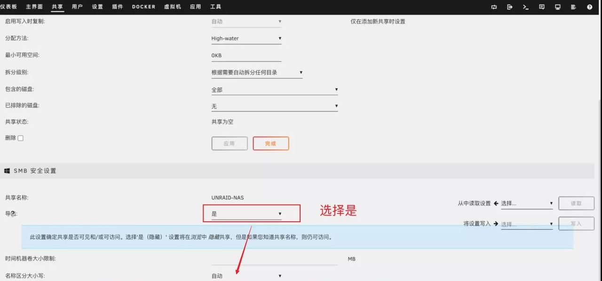The image size is (602, 281).
Task: Open the monitor display icon in the toolbar
Action: coord(558,7)
